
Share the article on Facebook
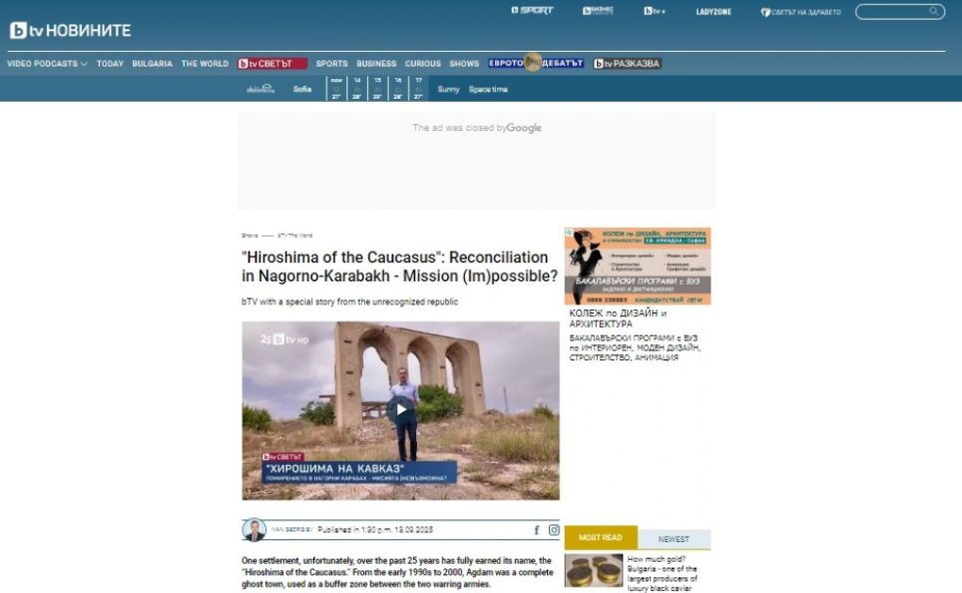coord(536,530)
